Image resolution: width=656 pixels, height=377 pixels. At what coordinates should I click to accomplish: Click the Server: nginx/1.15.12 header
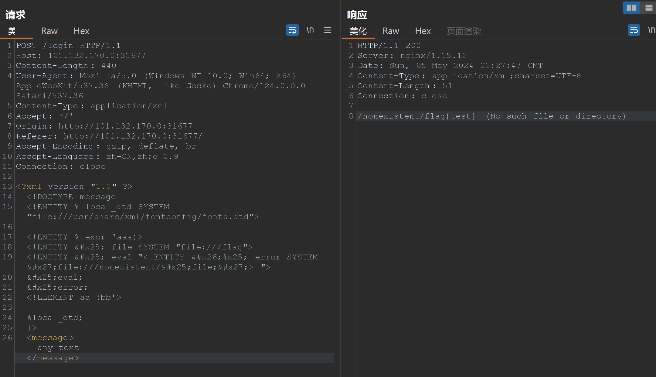pos(412,55)
